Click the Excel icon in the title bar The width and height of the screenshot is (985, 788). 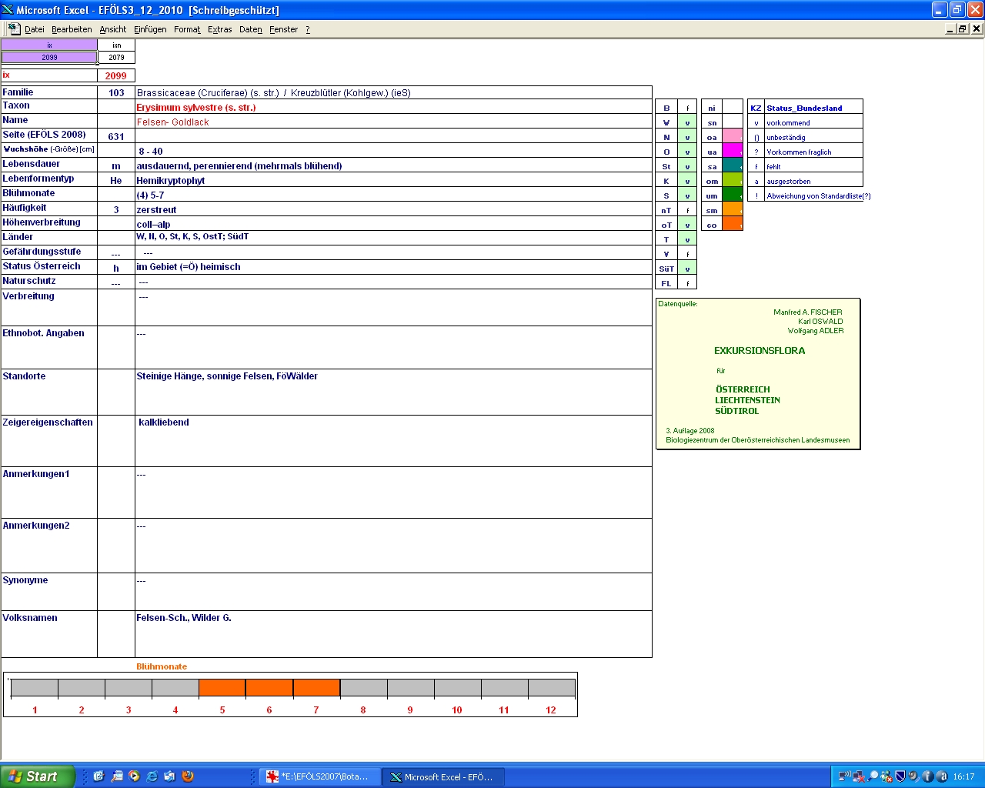coord(8,9)
